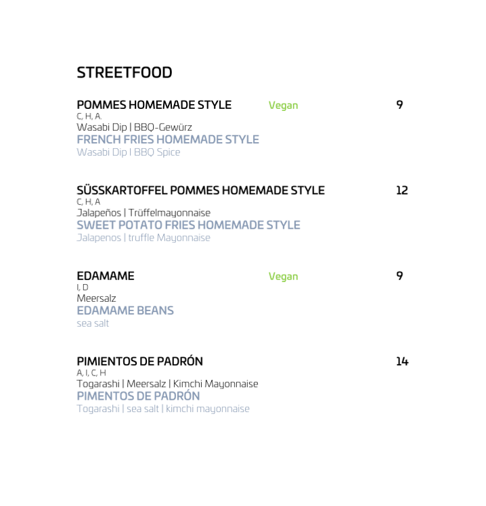Viewport: 486px width, 506px height.
Task: Click the Vegan label beside Edamame
Action: point(283,277)
